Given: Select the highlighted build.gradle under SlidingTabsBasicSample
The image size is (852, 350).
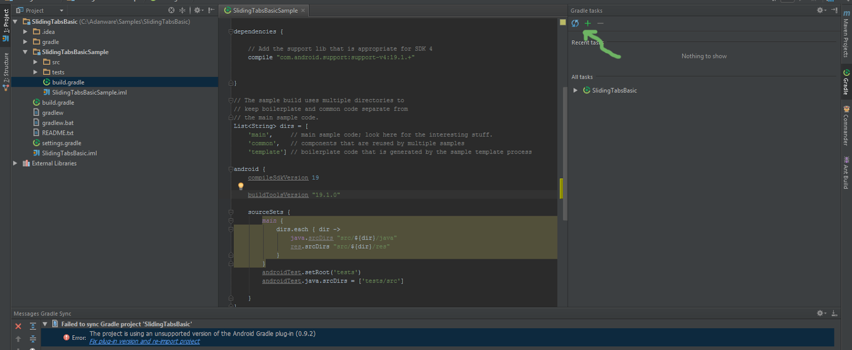Looking at the screenshot, I should tap(68, 82).
